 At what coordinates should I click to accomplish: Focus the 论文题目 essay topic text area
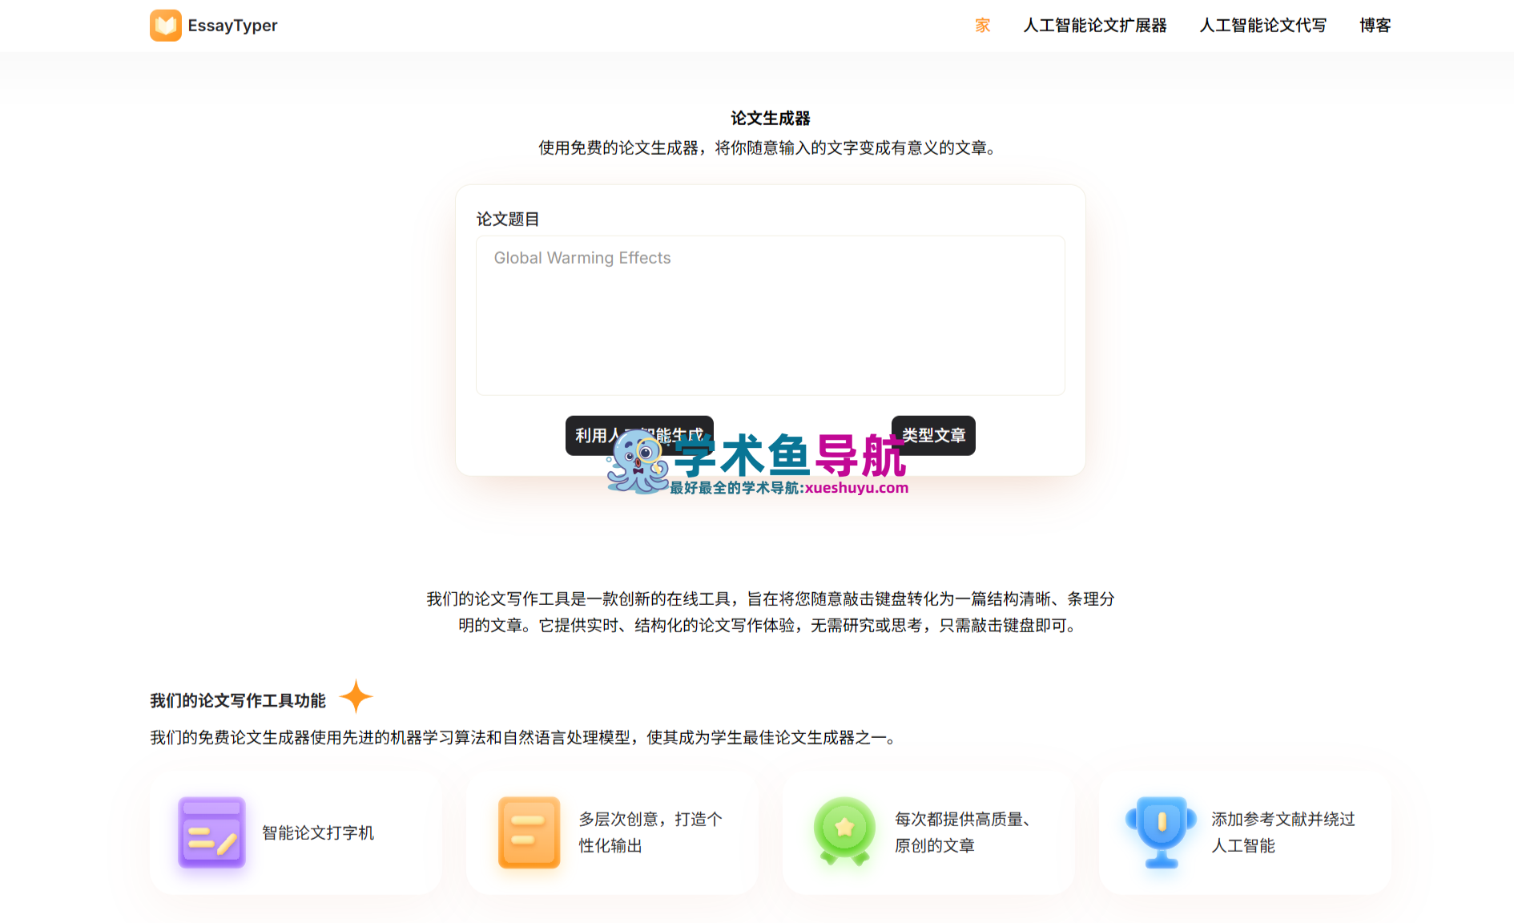(771, 315)
